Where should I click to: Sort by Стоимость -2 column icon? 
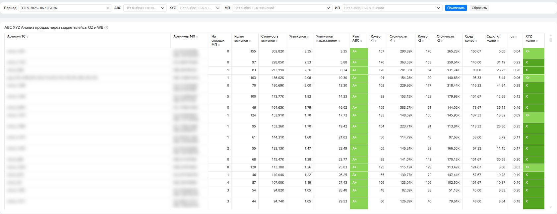[441, 41]
